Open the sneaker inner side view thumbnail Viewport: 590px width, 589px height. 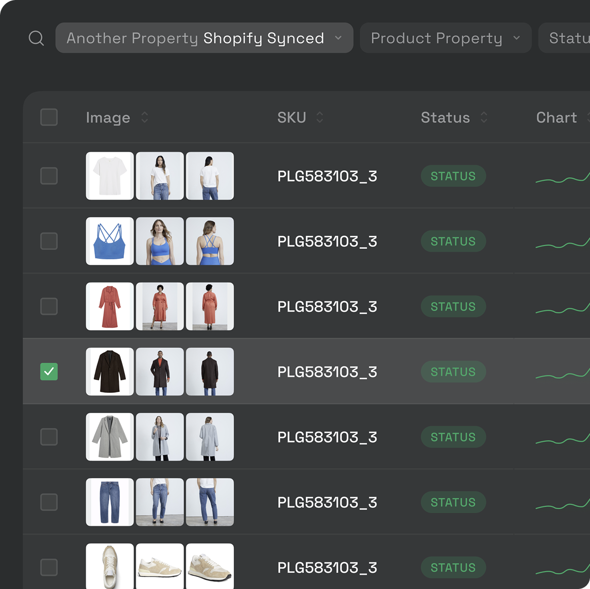click(x=160, y=566)
